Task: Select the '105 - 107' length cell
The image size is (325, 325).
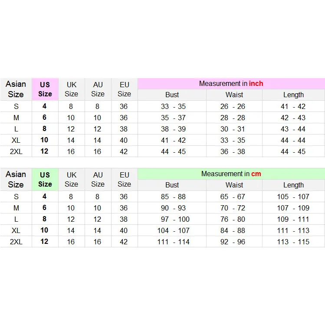Action: [x=293, y=197]
